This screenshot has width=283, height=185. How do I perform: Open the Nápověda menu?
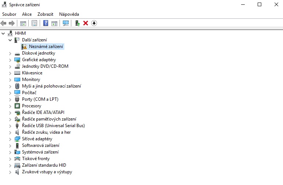point(69,14)
